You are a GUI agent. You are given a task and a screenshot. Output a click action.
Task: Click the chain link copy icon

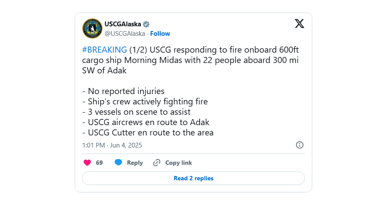click(x=157, y=163)
